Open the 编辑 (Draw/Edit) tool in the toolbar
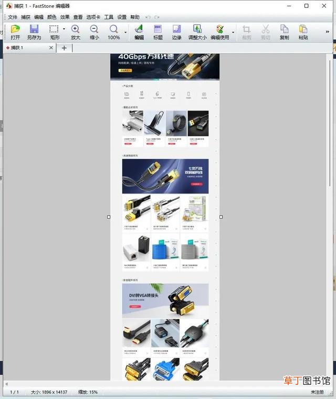 (139, 32)
